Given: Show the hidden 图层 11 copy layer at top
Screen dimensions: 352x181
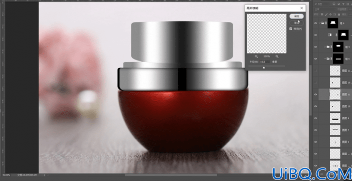Looking at the screenshot, I should pos(316,70).
